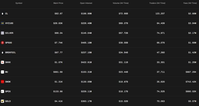Click the XYZ100 symbol icon
The width and height of the screenshot is (199, 106).
click(x=2, y=23)
